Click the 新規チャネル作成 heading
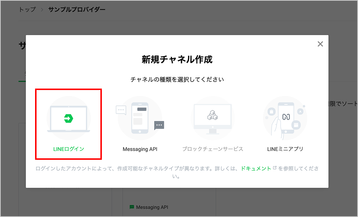This screenshot has width=358, height=217. click(177, 59)
